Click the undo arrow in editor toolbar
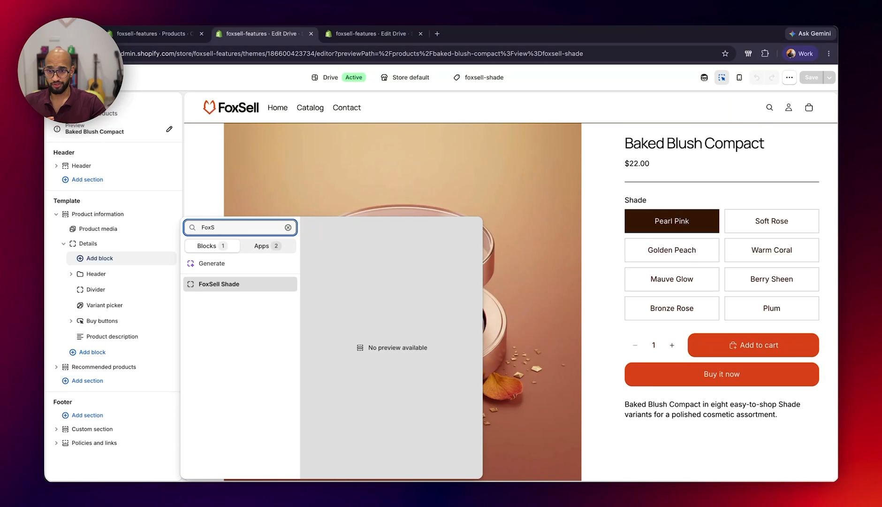Screen dimensions: 882x507 757,77
